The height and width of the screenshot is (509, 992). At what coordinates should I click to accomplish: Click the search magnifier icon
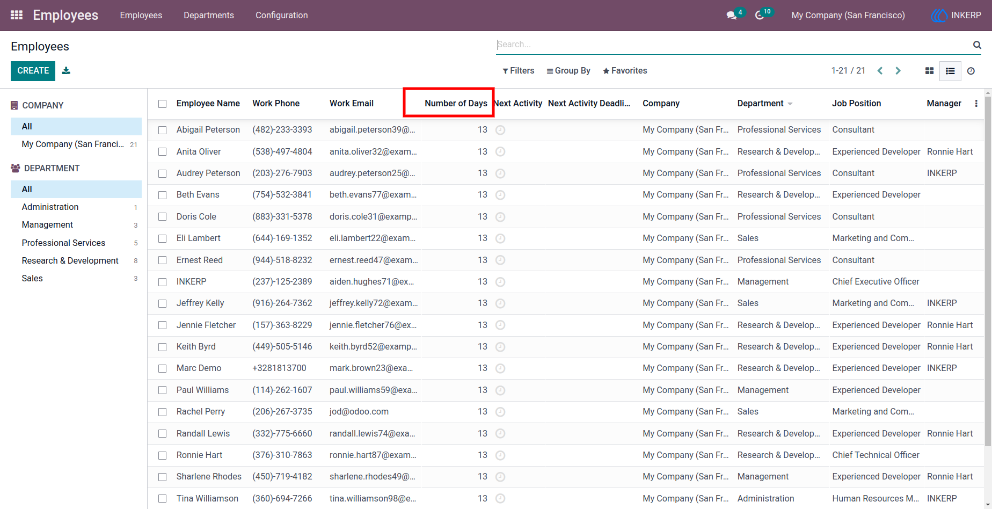click(977, 45)
